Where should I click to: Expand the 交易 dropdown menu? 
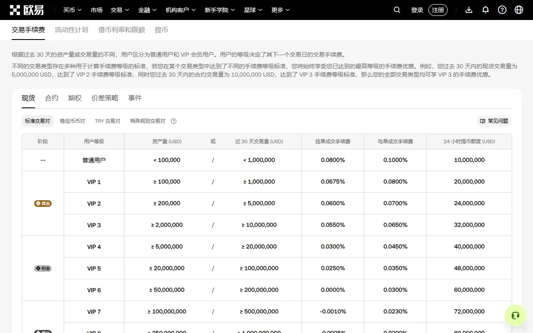(x=120, y=10)
